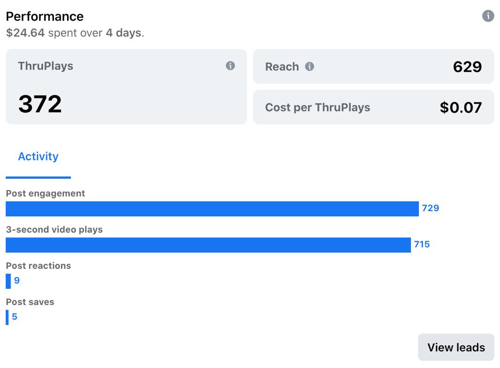This screenshot has width=500, height=368.
Task: Click the $0.07 Cost per ThruPlays value
Action: point(461,107)
